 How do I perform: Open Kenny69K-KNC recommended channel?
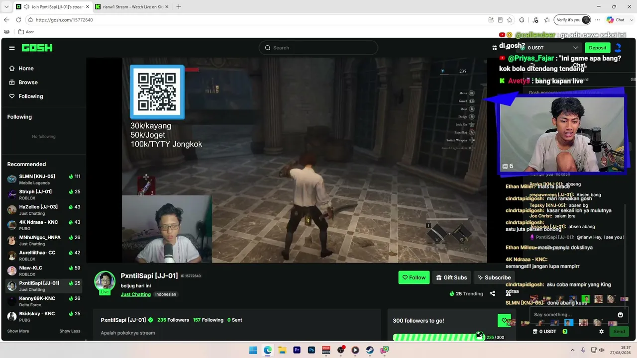(44, 301)
